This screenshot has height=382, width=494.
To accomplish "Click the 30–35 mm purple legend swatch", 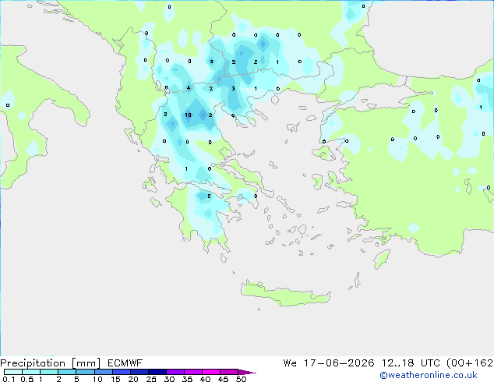I will (175, 372).
